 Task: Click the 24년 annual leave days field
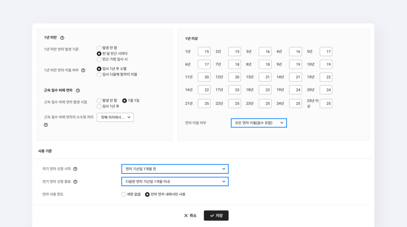pyautogui.click(x=296, y=103)
